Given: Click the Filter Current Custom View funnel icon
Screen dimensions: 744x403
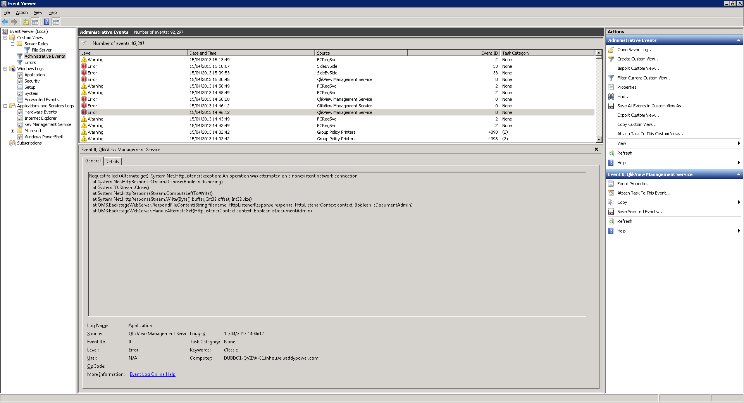Looking at the screenshot, I should click(x=611, y=78).
